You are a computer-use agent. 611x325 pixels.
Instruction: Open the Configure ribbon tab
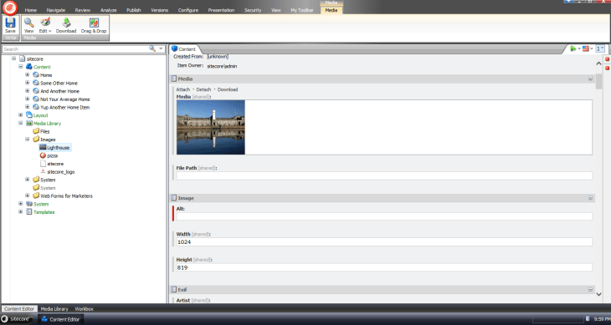[x=188, y=10]
